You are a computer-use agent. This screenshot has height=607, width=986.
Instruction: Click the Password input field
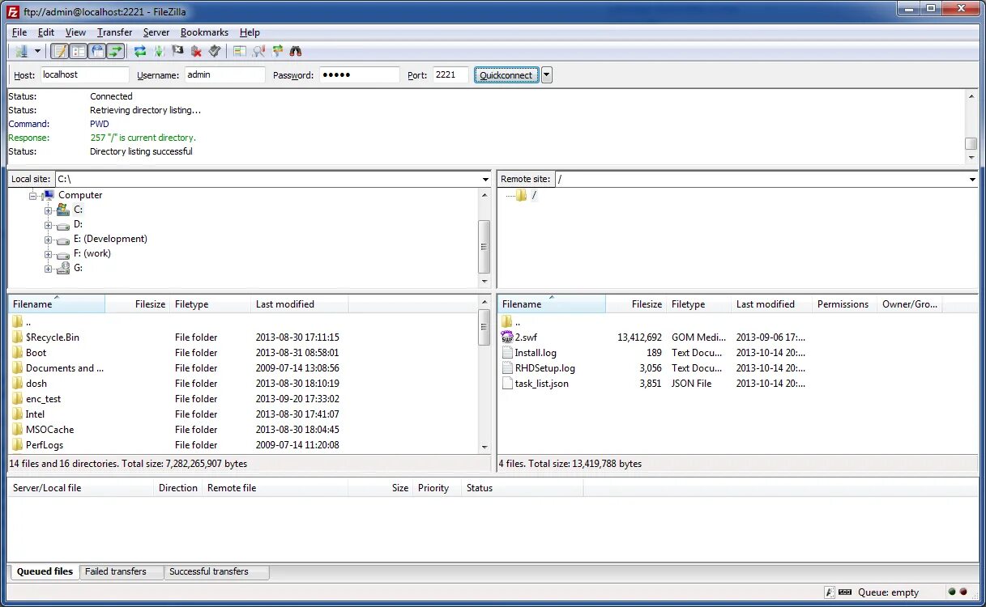(360, 74)
